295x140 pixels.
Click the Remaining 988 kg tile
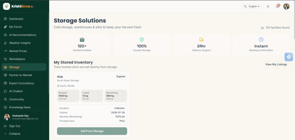[116, 96]
